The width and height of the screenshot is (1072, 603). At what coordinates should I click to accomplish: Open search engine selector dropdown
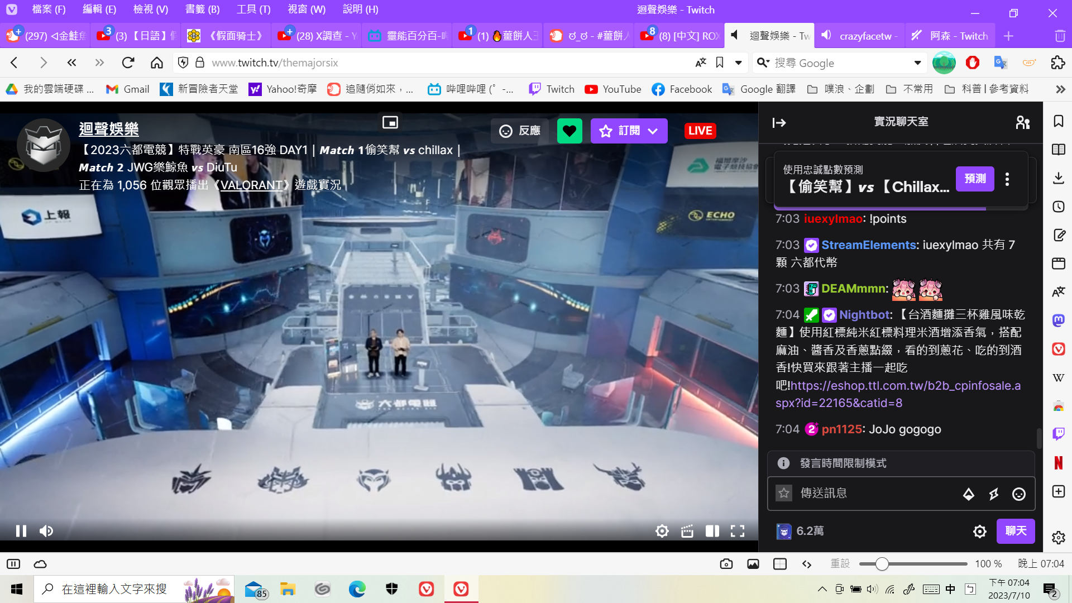[763, 63]
